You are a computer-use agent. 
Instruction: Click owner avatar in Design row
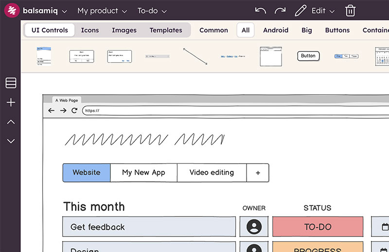pyautogui.click(x=254, y=247)
